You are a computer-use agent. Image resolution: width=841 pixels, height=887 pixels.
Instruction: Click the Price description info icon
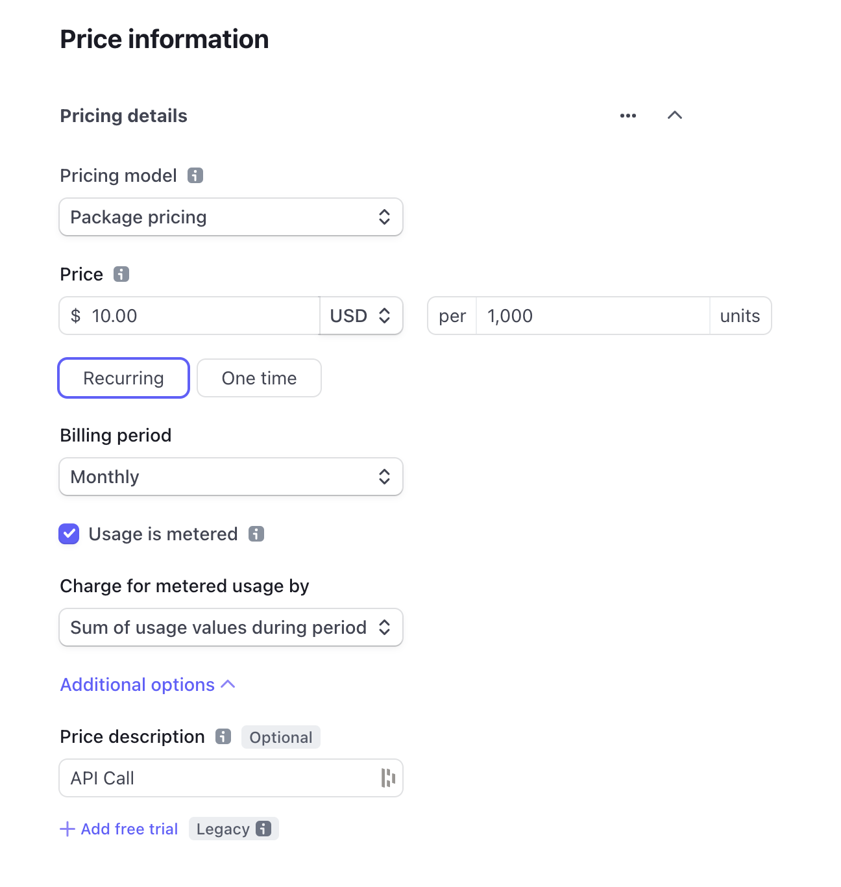point(223,736)
